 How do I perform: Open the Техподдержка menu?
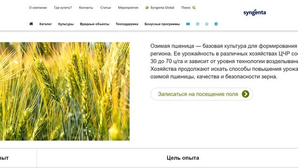click(x=127, y=24)
